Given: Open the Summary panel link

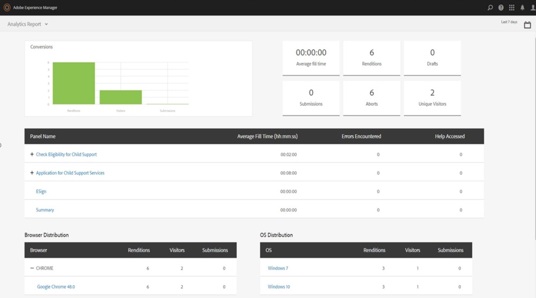Looking at the screenshot, I should (x=44, y=210).
